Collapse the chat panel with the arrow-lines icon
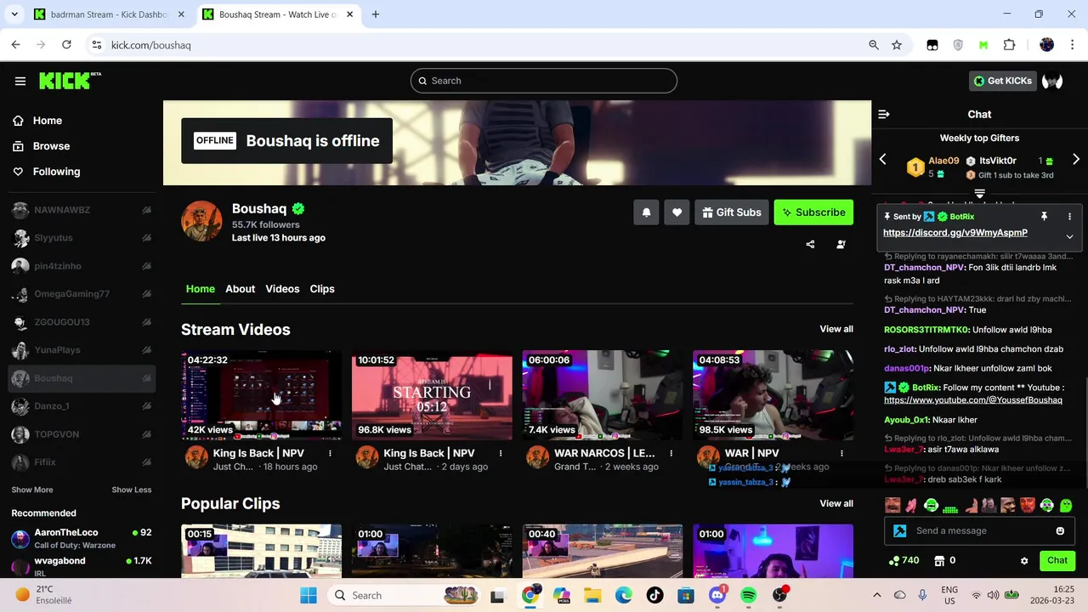Viewport: 1088px width, 612px height. click(884, 114)
